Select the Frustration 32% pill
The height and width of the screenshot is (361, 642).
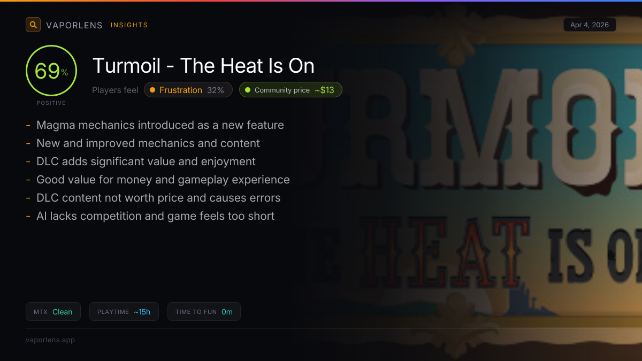[x=188, y=90]
